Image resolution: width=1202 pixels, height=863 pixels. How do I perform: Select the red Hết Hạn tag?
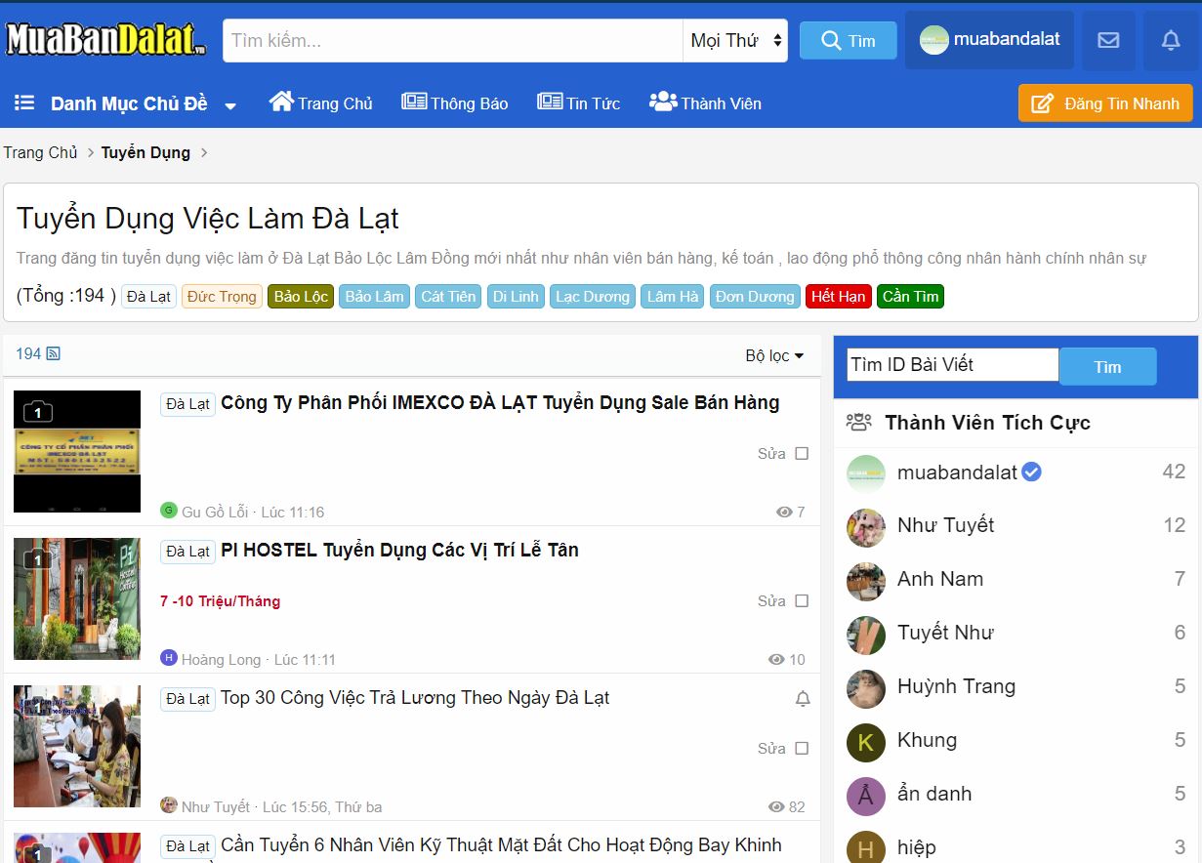pyautogui.click(x=838, y=297)
